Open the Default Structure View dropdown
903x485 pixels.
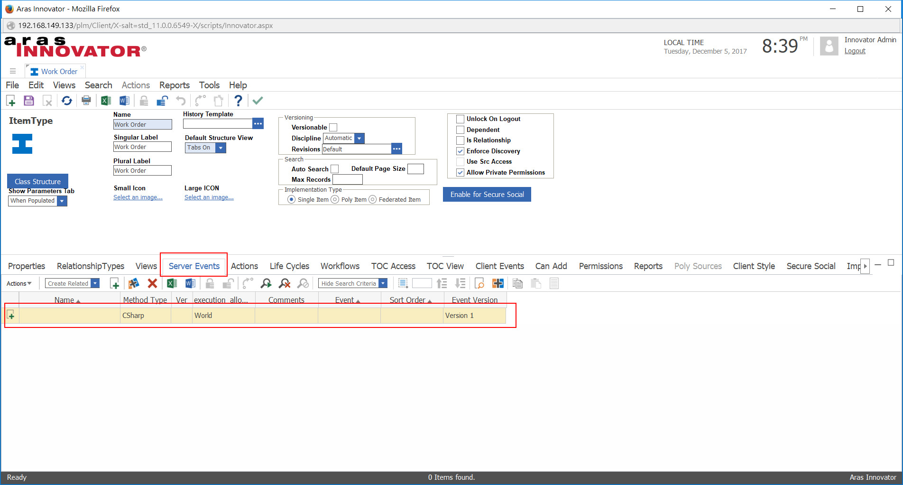coord(221,148)
